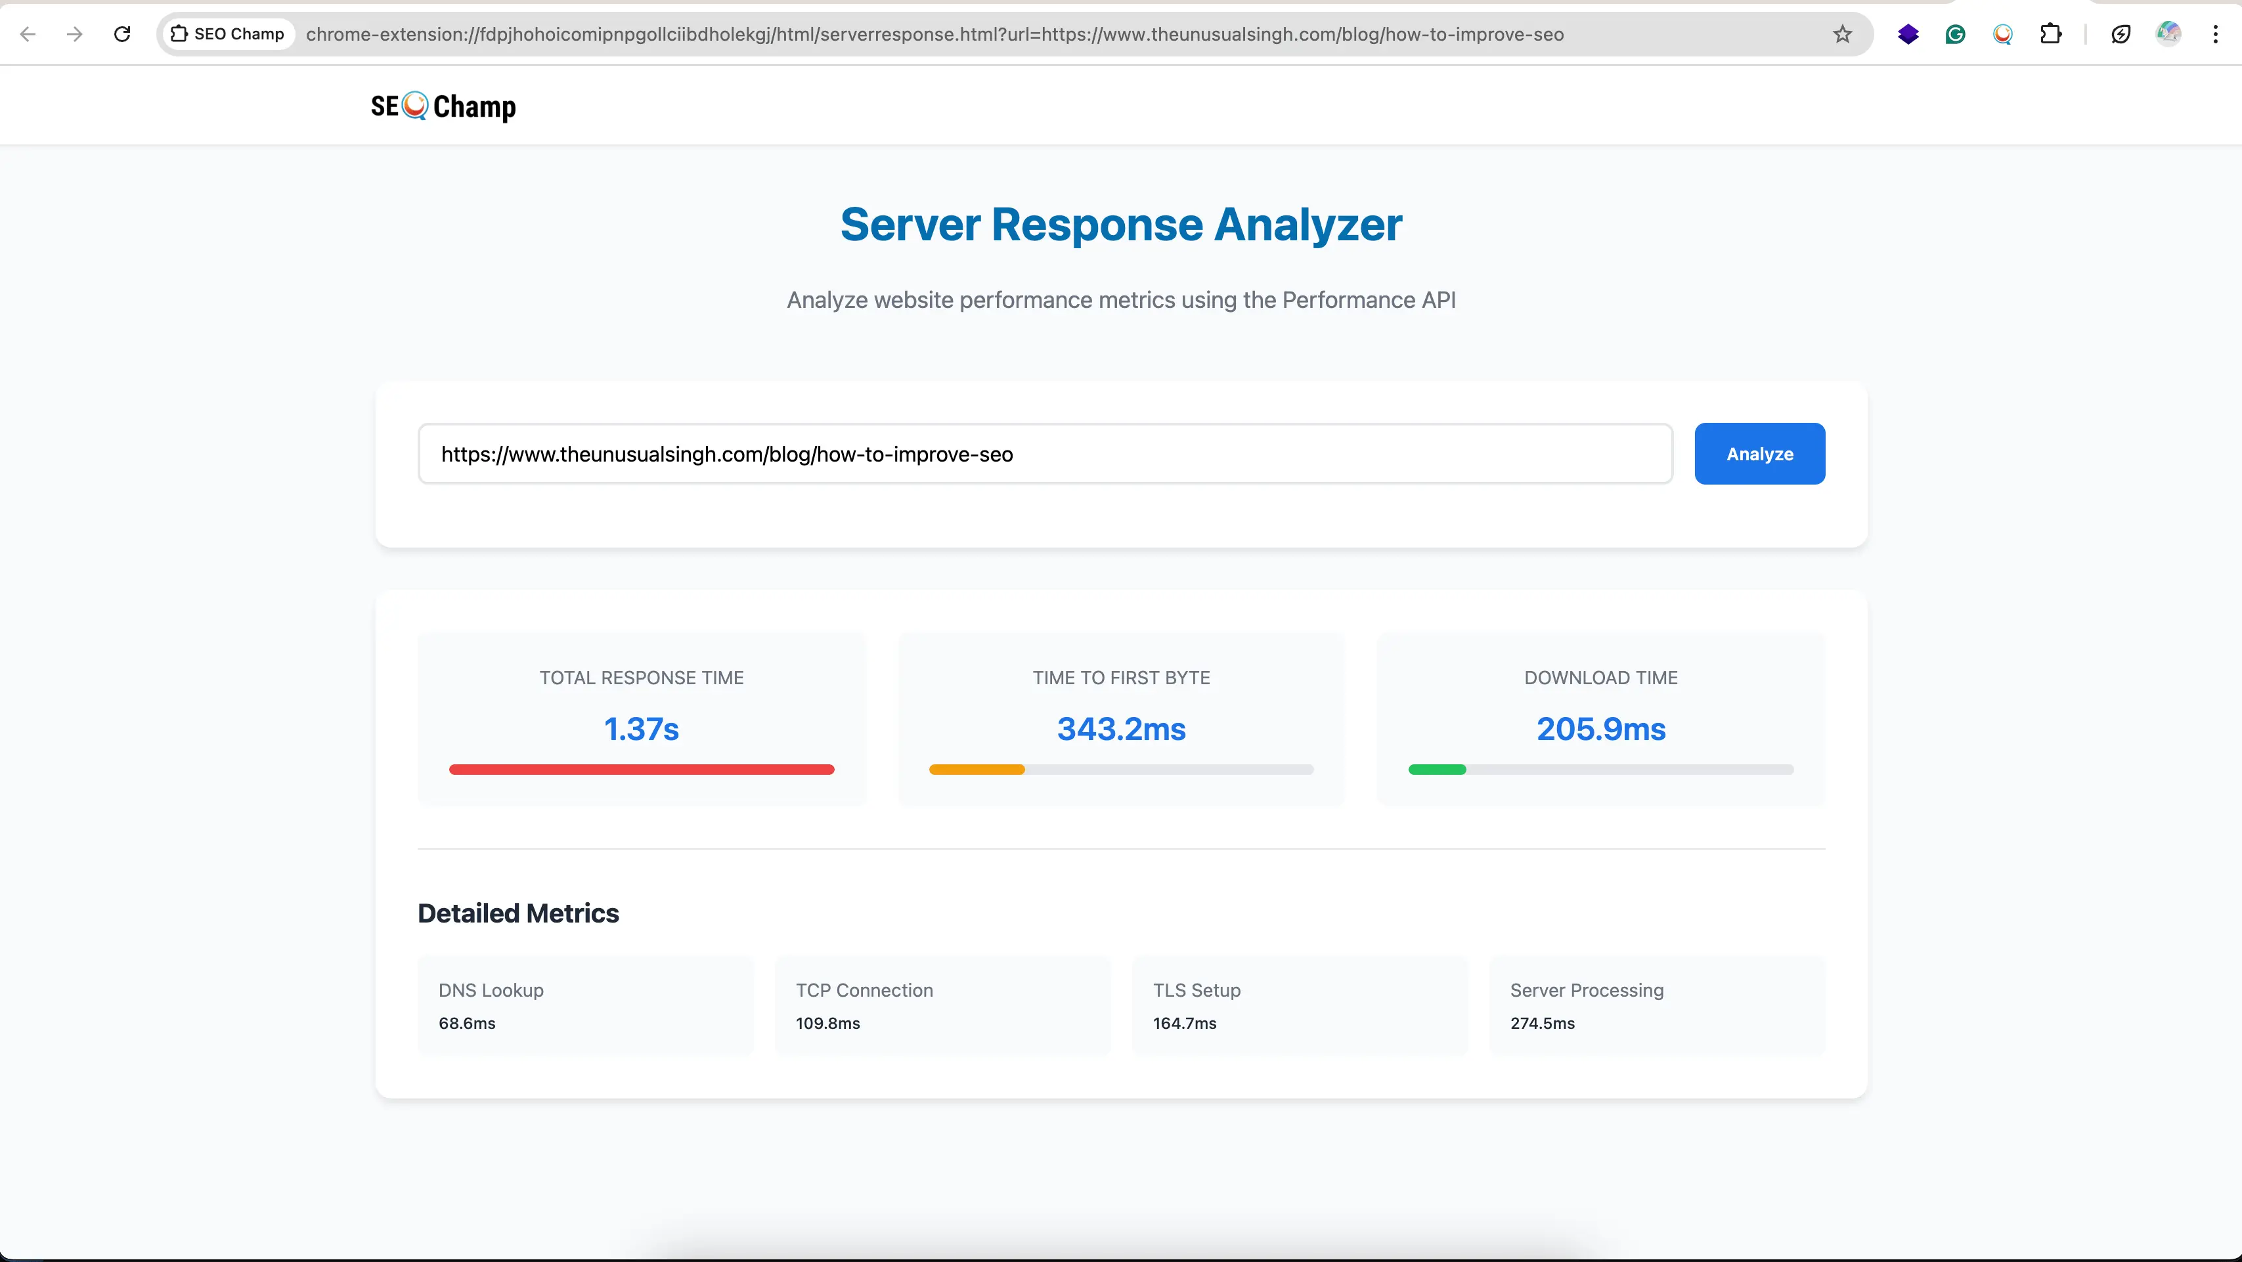Image resolution: width=2242 pixels, height=1262 pixels.
Task: Open the Grammarly extension icon
Action: tap(1956, 34)
